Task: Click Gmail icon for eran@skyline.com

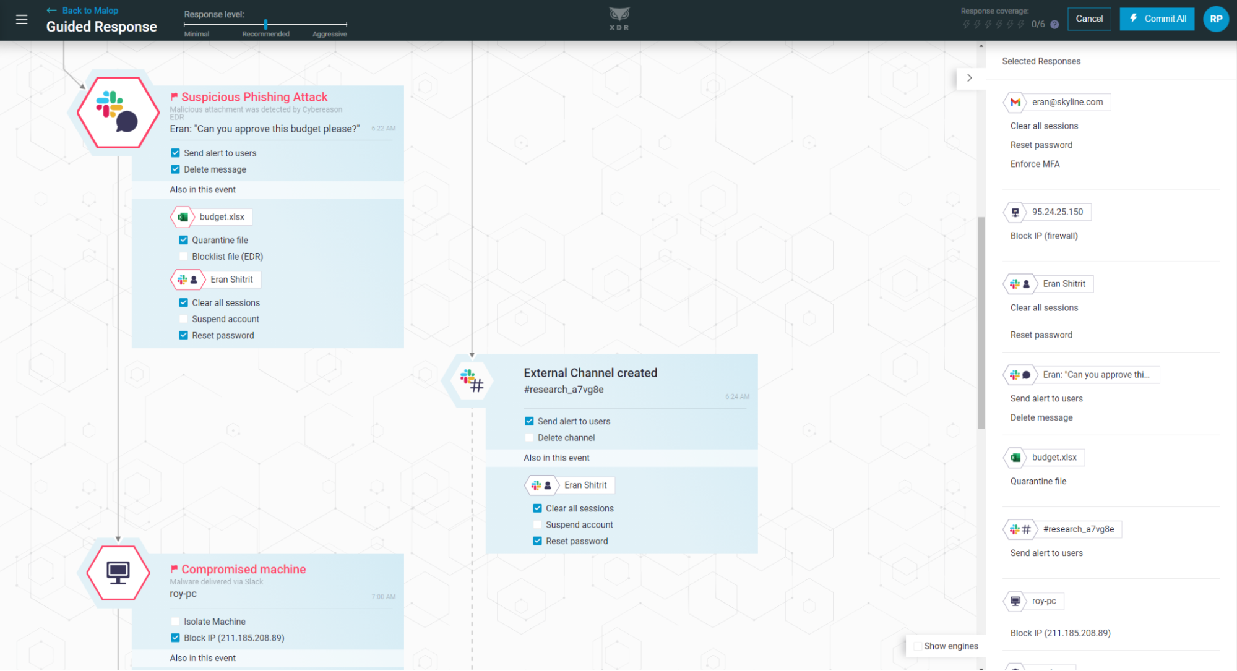Action: pos(1015,103)
